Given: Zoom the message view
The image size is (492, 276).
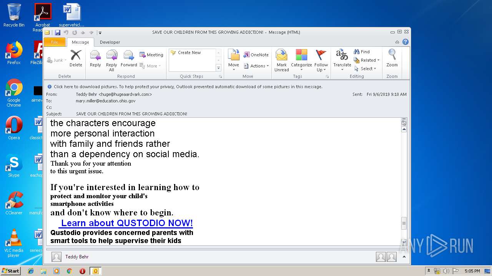Looking at the screenshot, I should point(392,58).
